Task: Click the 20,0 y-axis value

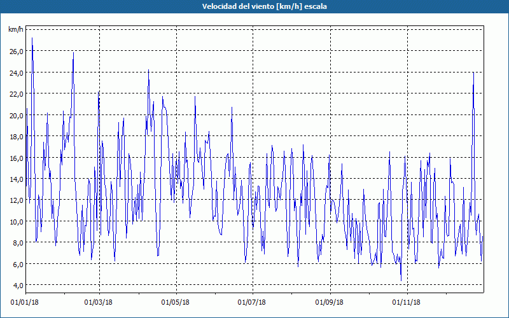Action: 17,115
